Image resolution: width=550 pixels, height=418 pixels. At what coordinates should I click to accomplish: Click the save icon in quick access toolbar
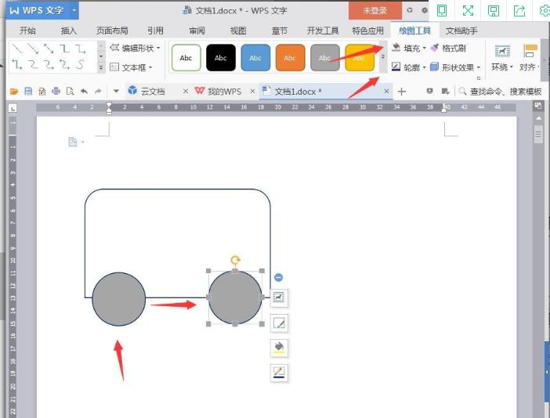[x=28, y=92]
